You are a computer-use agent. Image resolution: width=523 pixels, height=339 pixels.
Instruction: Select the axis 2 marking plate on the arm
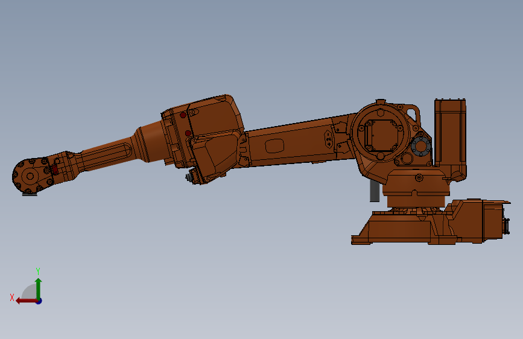pyautogui.click(x=329, y=139)
